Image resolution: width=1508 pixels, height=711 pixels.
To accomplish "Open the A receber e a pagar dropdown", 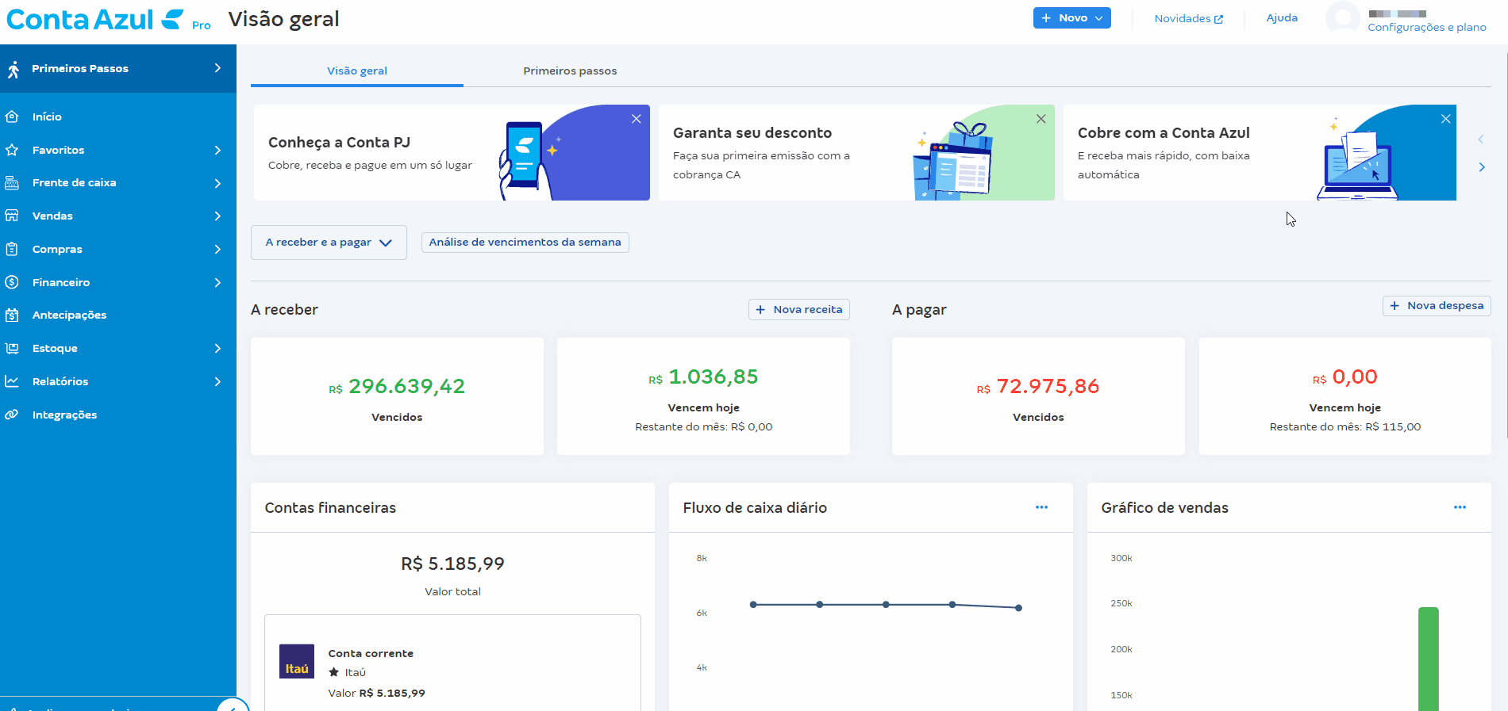I will [329, 243].
